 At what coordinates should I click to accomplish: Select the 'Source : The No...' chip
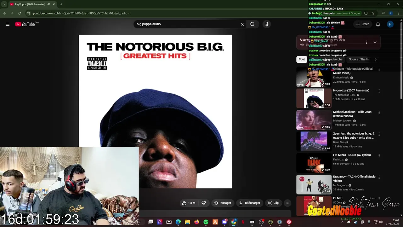tap(359, 59)
